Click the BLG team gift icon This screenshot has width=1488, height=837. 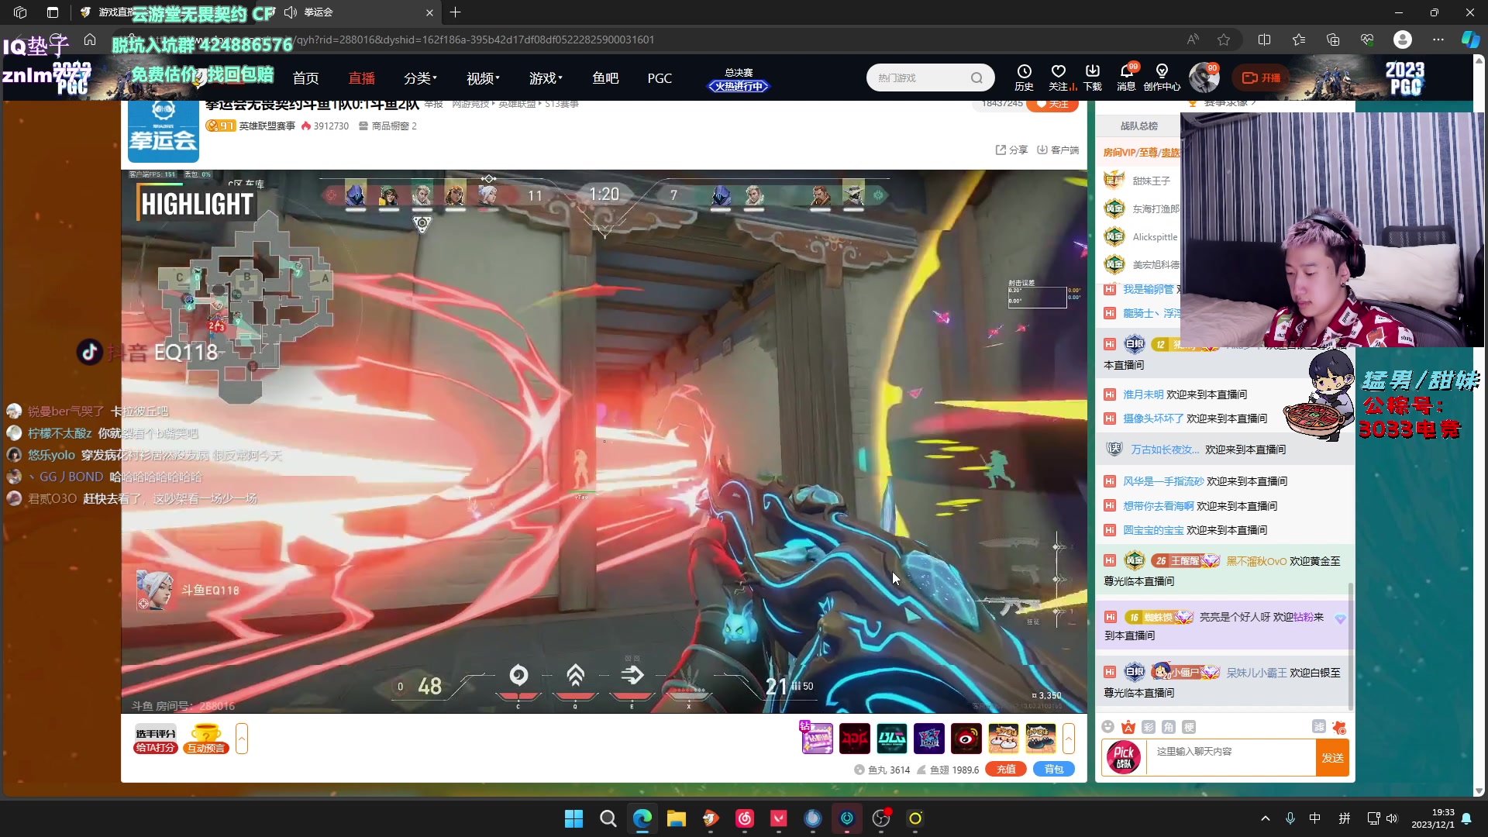(892, 739)
